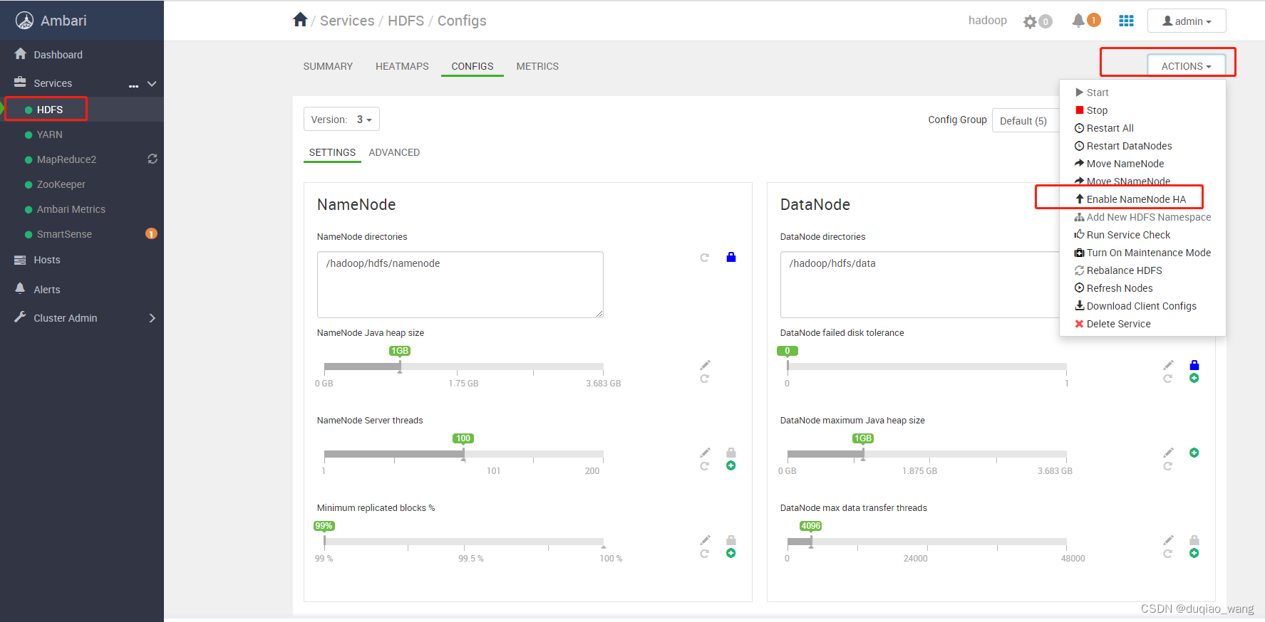Click the Services breadcrumb link
The width and height of the screenshot is (1265, 622).
coord(347,21)
